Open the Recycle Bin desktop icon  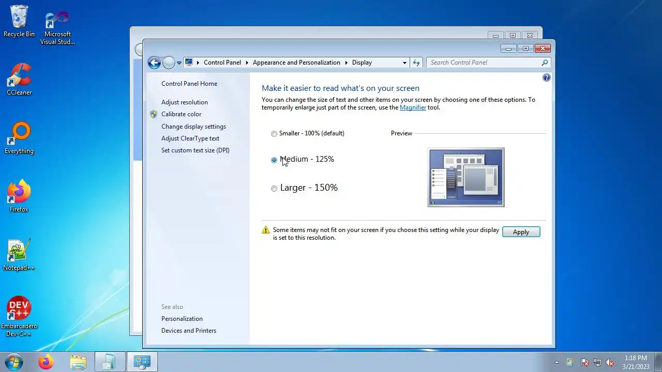(19, 21)
